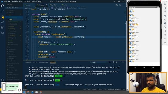
Task: Select the Terminal panel tab
Action: (x=53, y=62)
